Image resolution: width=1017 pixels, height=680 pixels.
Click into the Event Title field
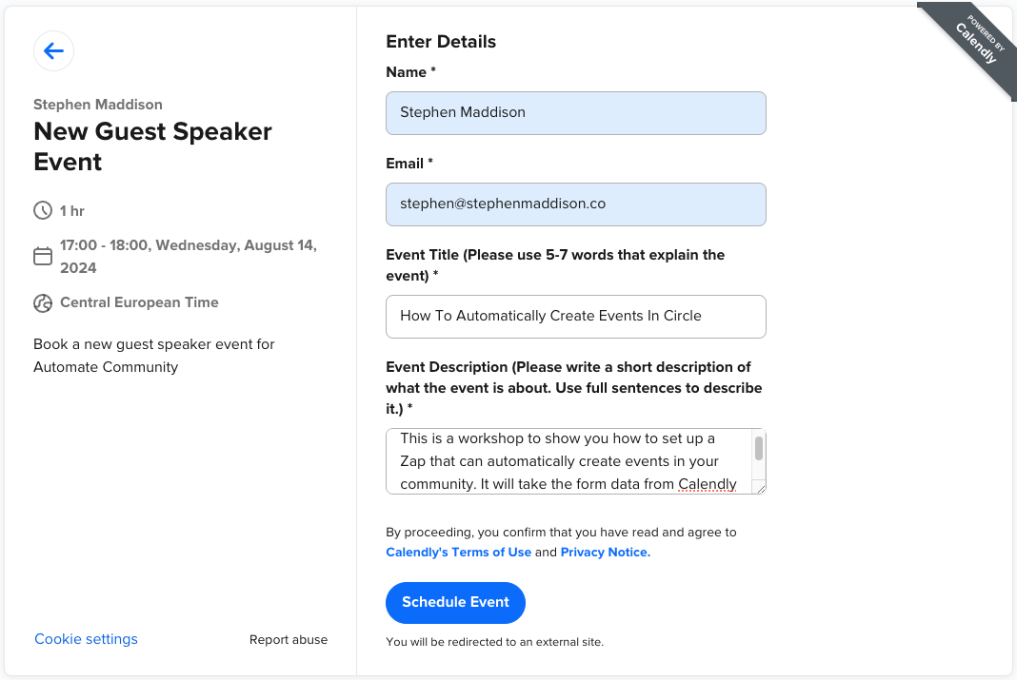click(x=575, y=317)
